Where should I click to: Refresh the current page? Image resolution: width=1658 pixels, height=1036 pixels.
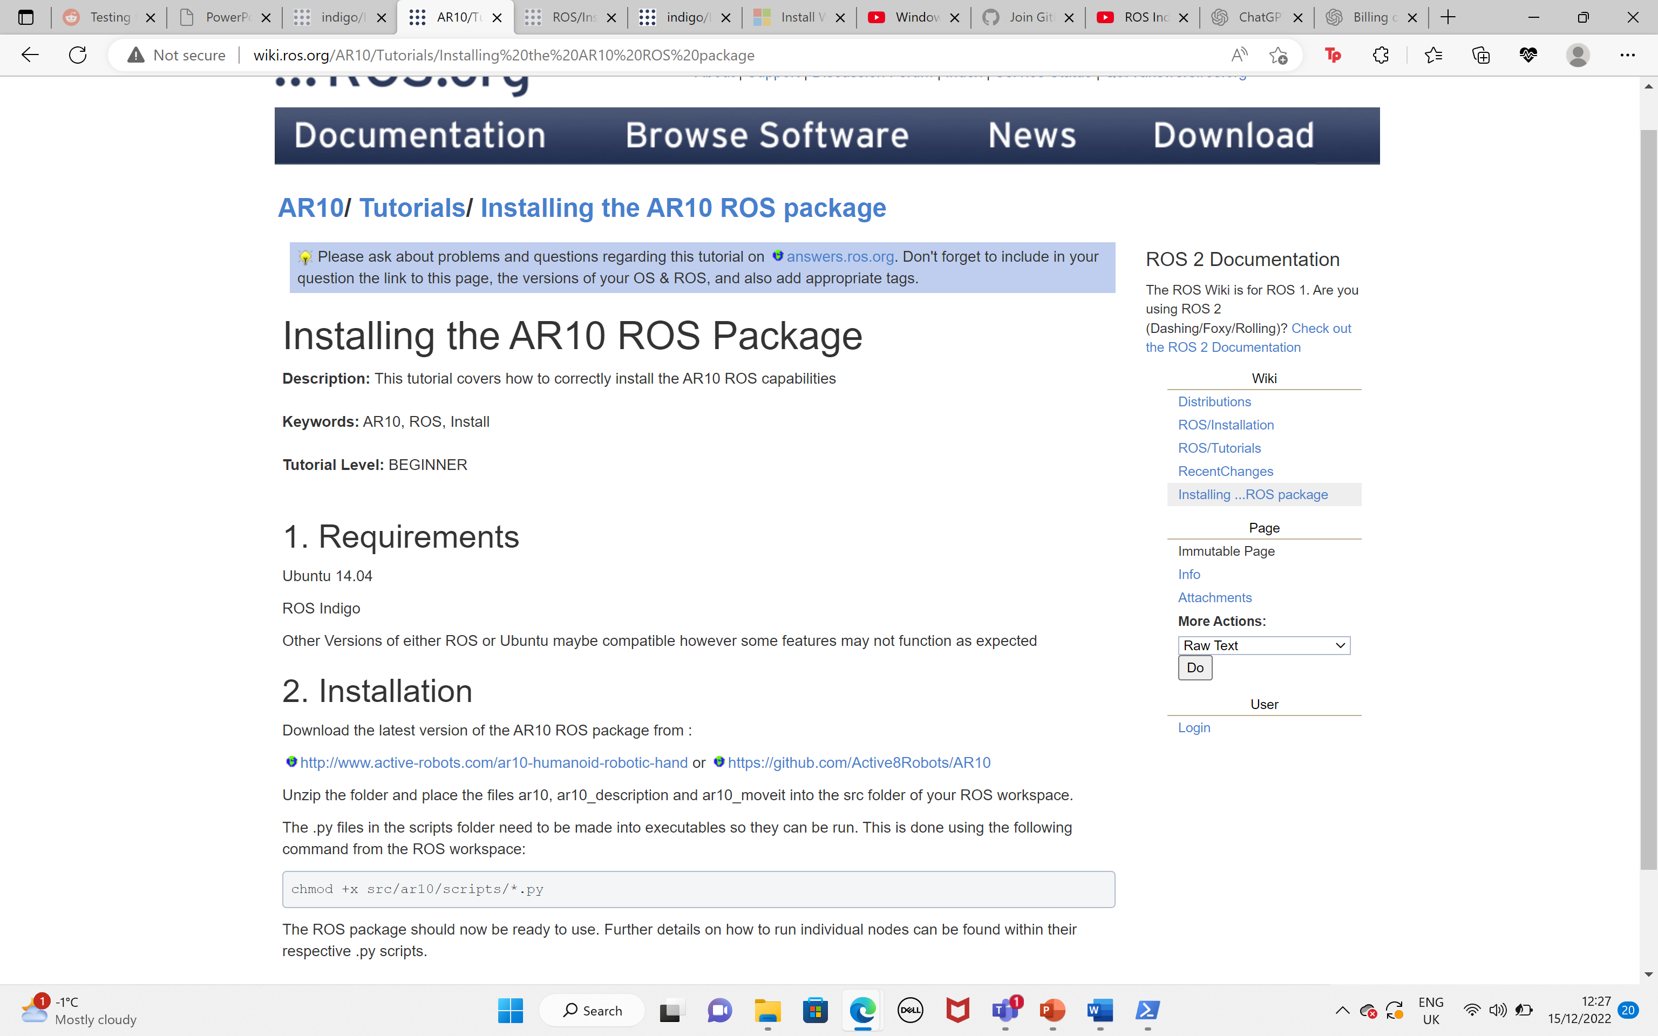pos(77,55)
